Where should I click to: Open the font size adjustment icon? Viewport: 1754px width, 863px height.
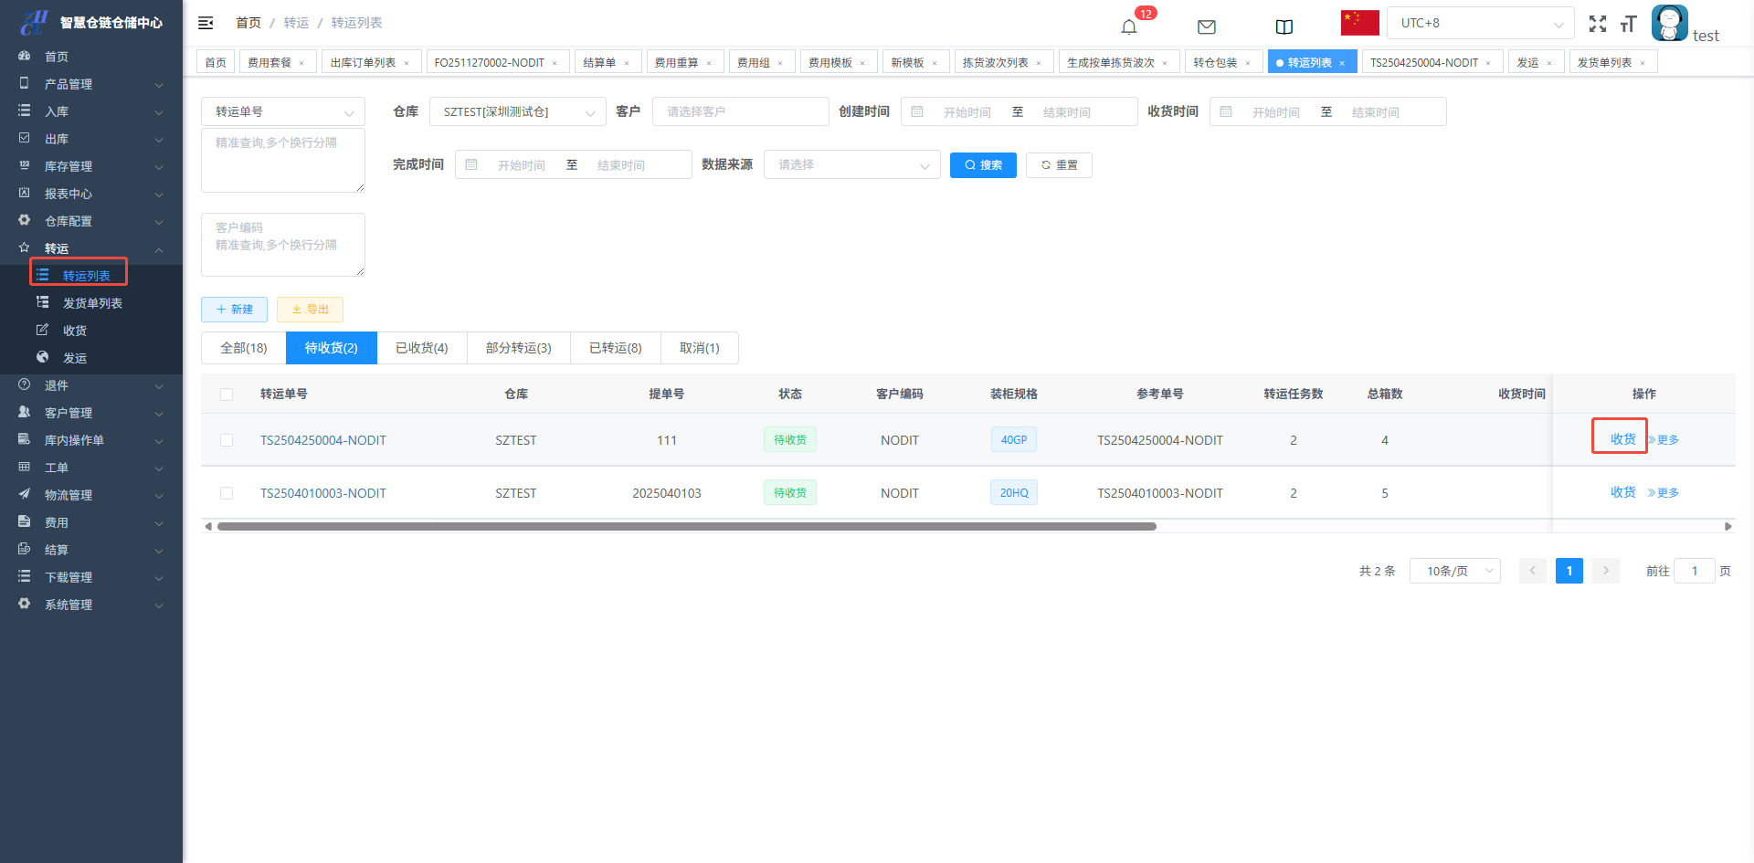(x=1628, y=24)
